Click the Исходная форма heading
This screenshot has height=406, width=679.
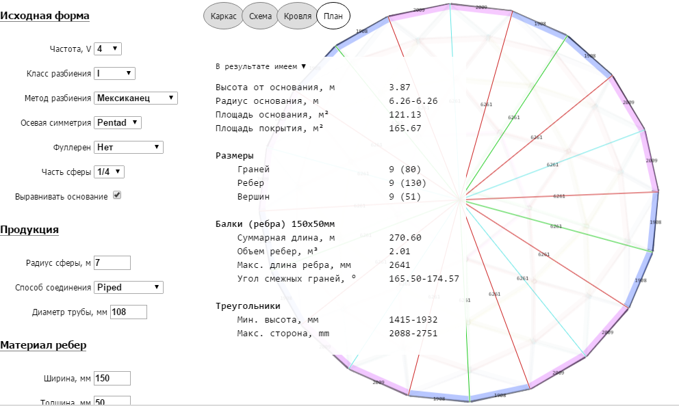[44, 16]
